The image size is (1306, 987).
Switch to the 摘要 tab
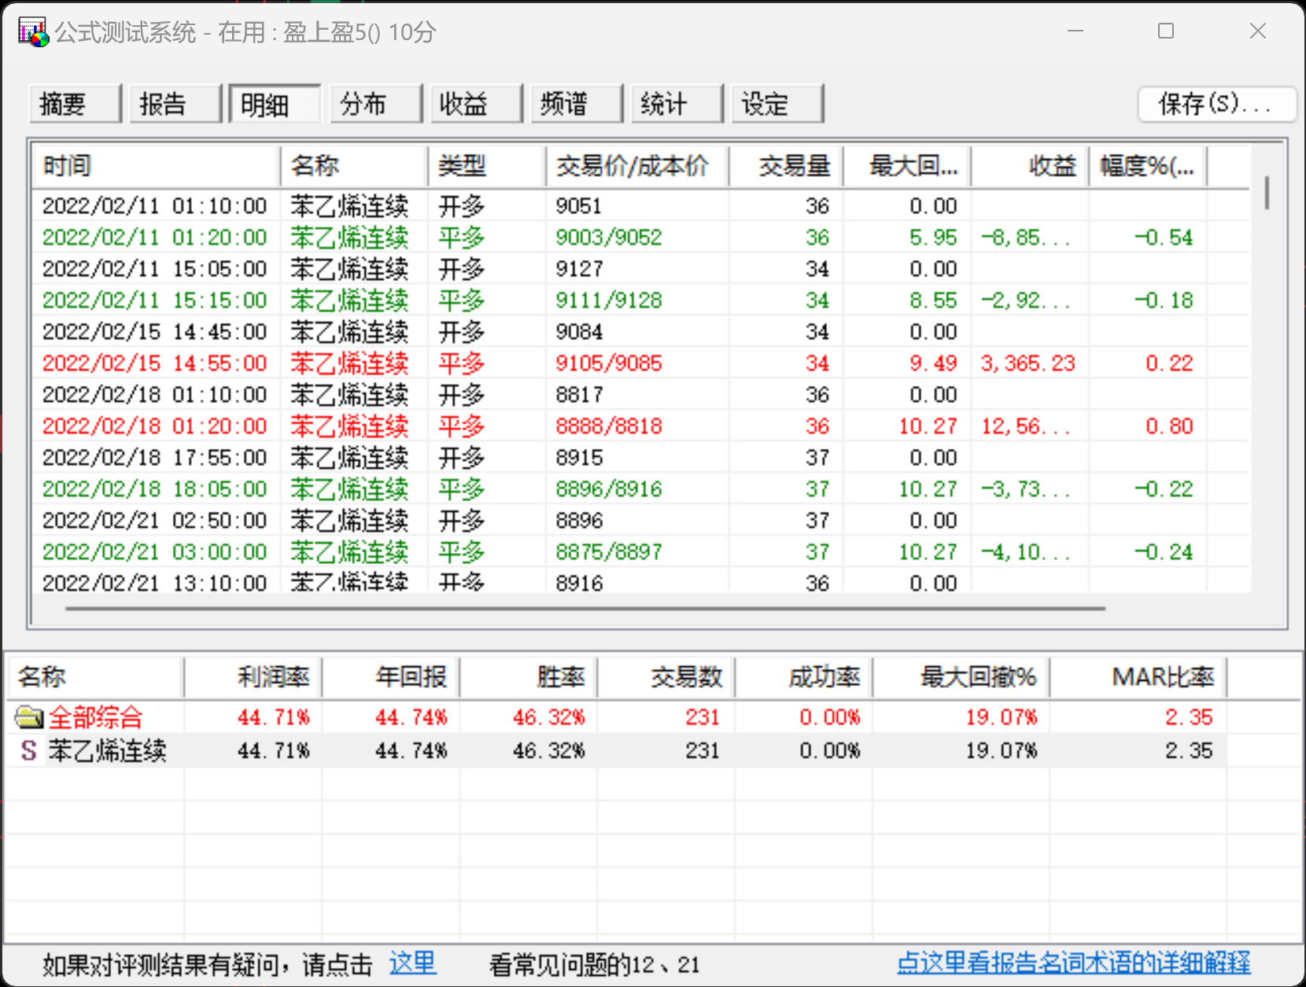pos(75,104)
